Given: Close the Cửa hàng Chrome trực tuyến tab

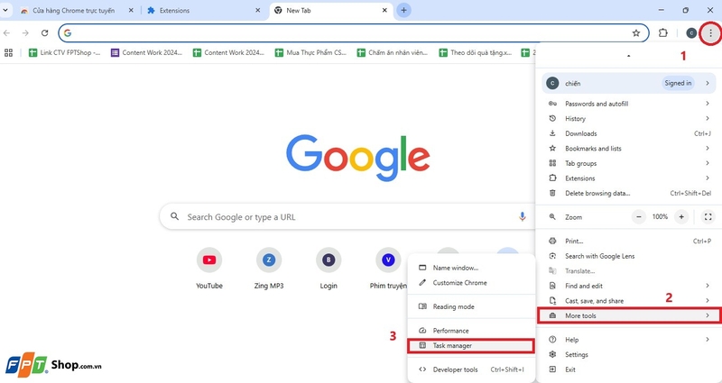Looking at the screenshot, I should click(x=131, y=10).
